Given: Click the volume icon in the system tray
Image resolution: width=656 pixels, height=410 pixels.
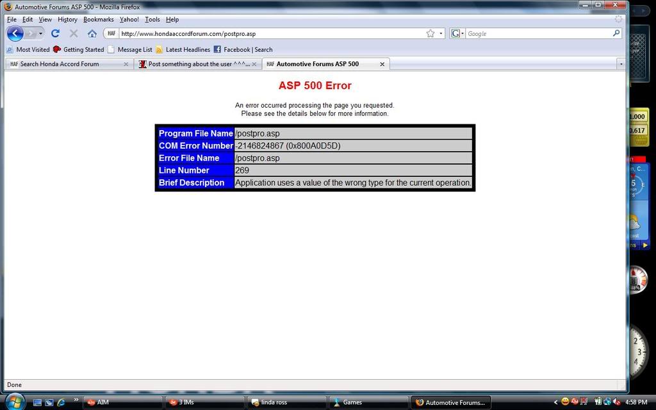Looking at the screenshot, I should click(x=617, y=402).
